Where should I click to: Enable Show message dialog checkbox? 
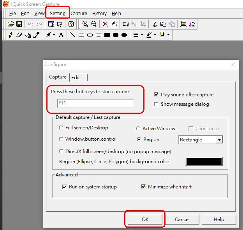[x=156, y=104]
